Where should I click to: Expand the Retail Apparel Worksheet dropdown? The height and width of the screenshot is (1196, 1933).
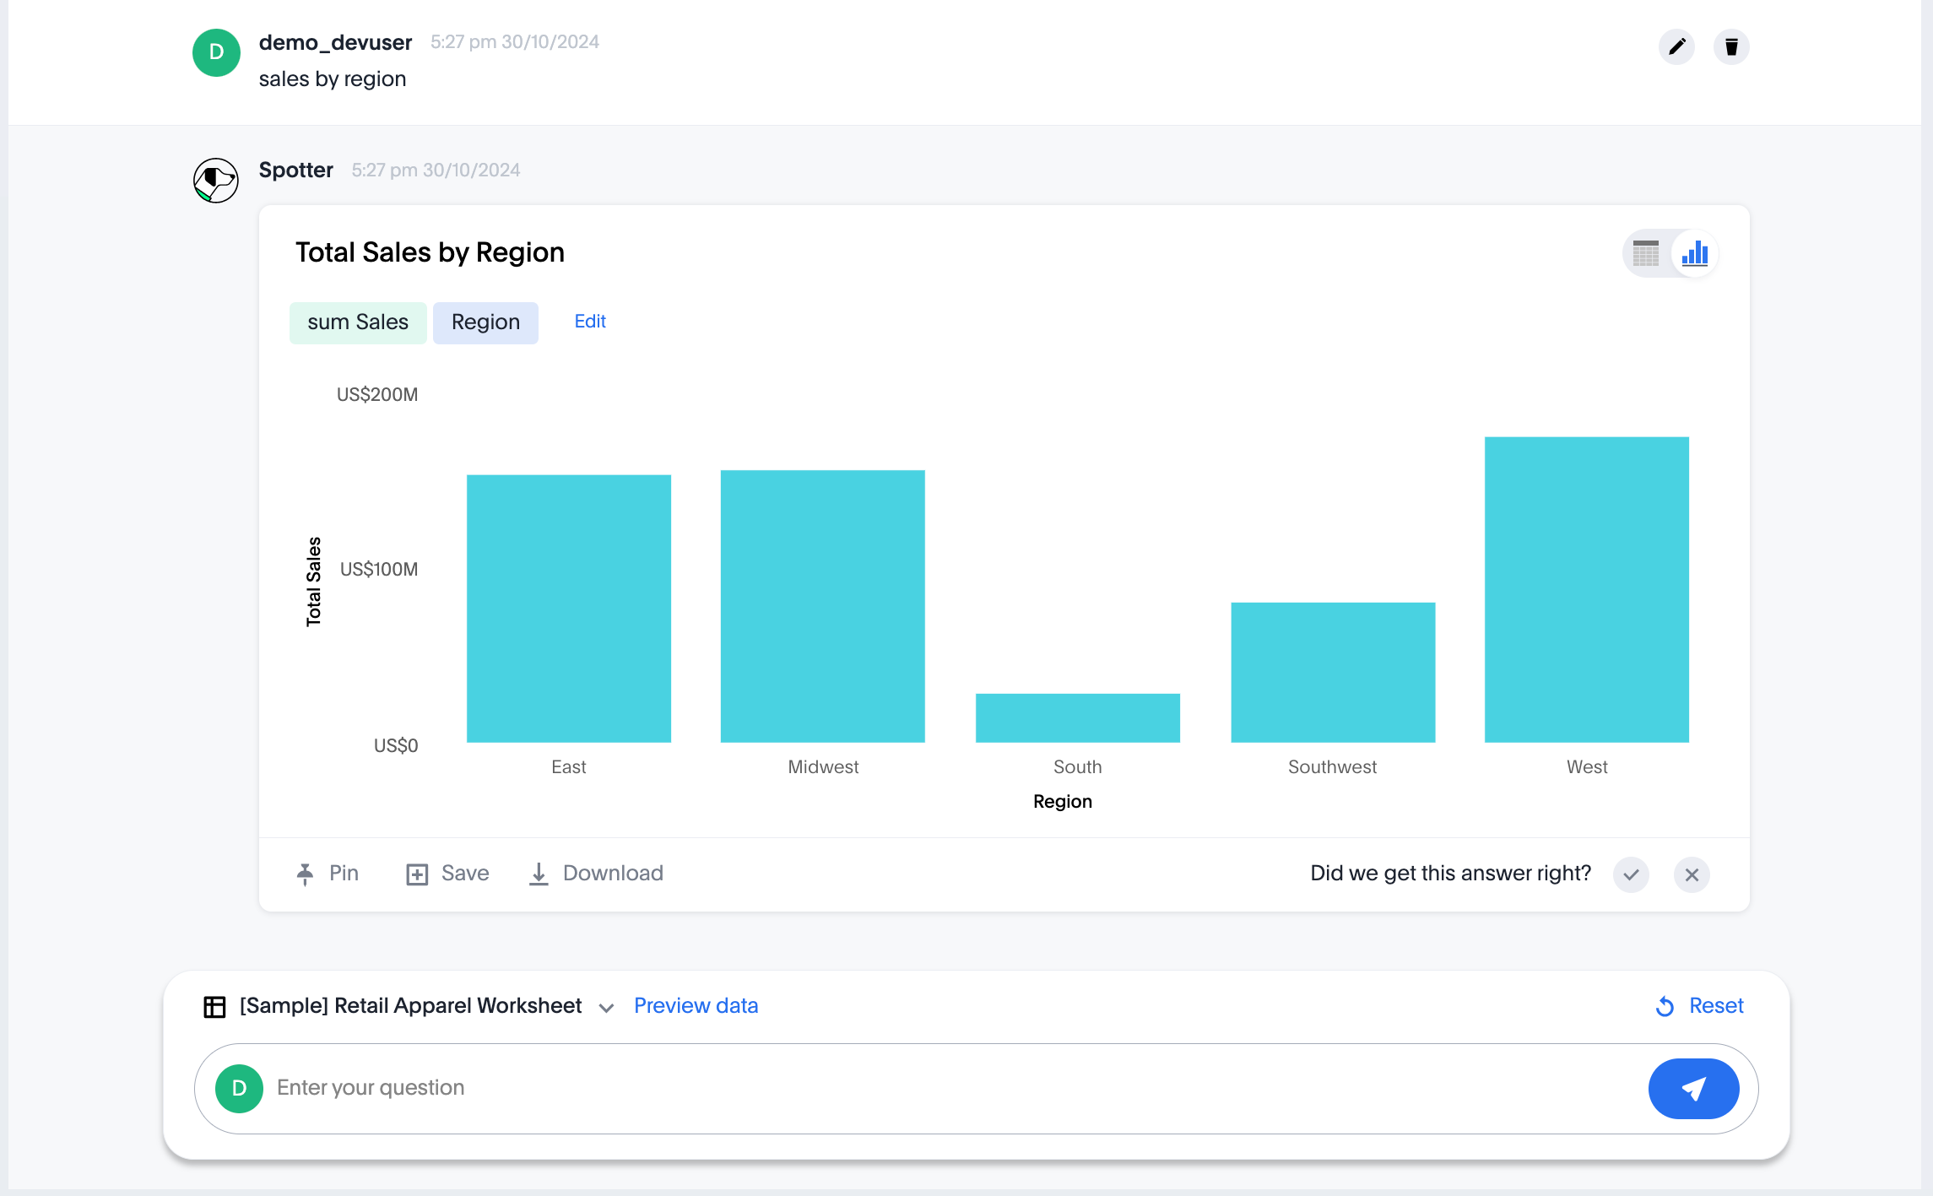click(606, 1008)
